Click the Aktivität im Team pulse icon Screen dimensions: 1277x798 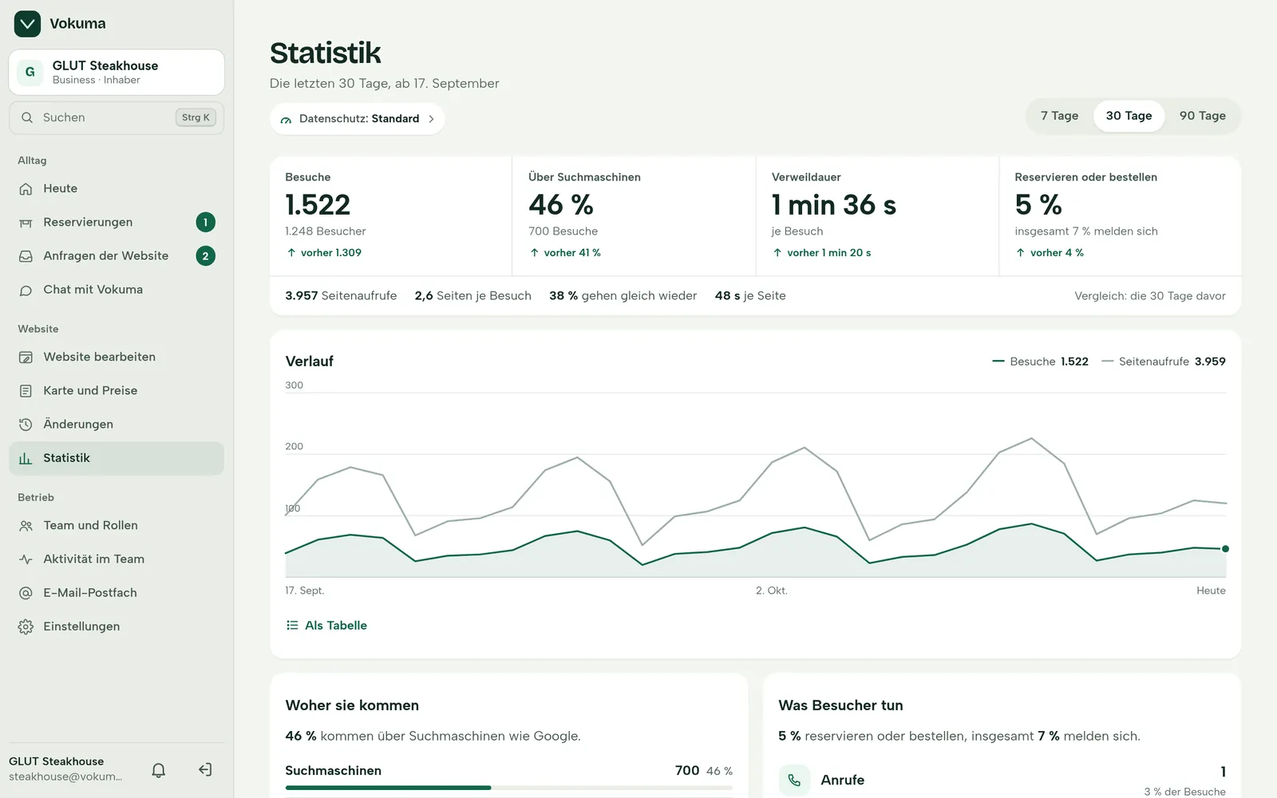coord(26,559)
